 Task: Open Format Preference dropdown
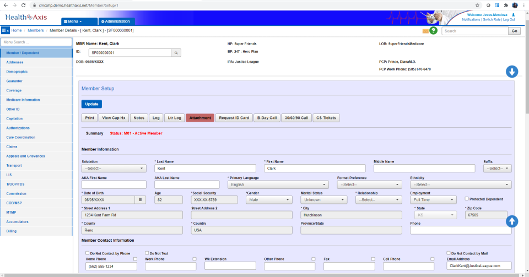click(x=369, y=184)
